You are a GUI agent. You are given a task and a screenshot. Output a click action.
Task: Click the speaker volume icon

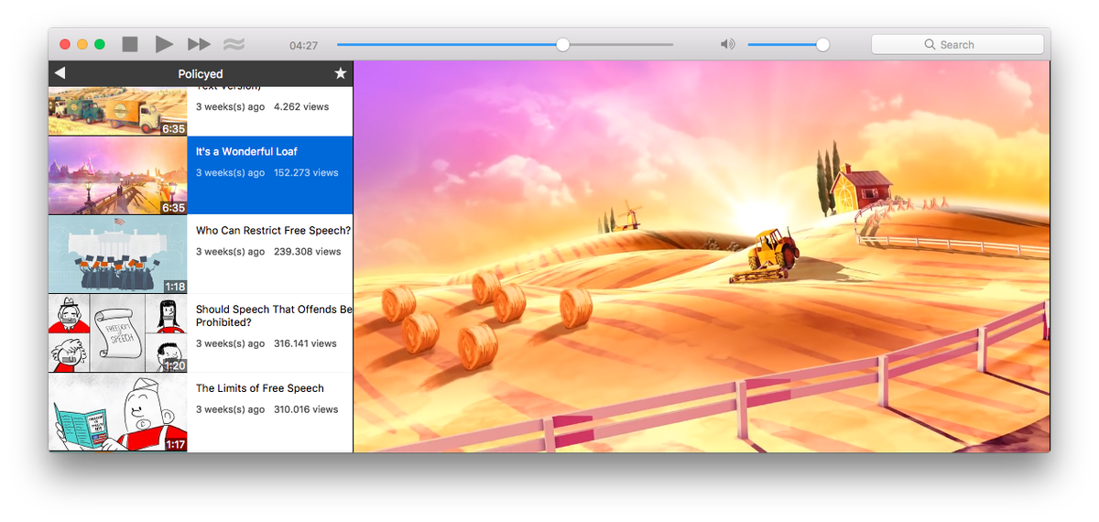[x=727, y=44]
